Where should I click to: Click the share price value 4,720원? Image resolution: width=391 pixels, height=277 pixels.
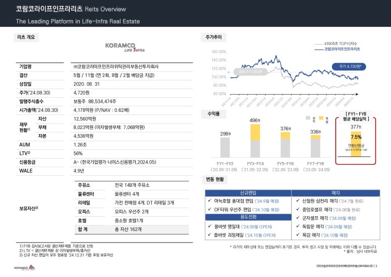pyautogui.click(x=81, y=93)
